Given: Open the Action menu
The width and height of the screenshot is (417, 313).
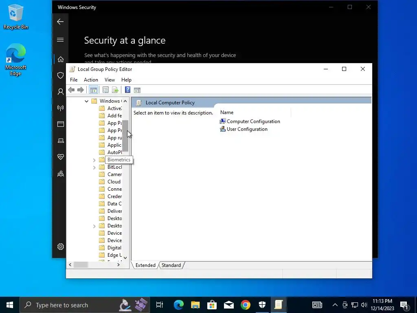Looking at the screenshot, I should pyautogui.click(x=91, y=80).
